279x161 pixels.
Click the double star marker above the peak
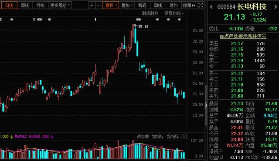tap(139, 19)
